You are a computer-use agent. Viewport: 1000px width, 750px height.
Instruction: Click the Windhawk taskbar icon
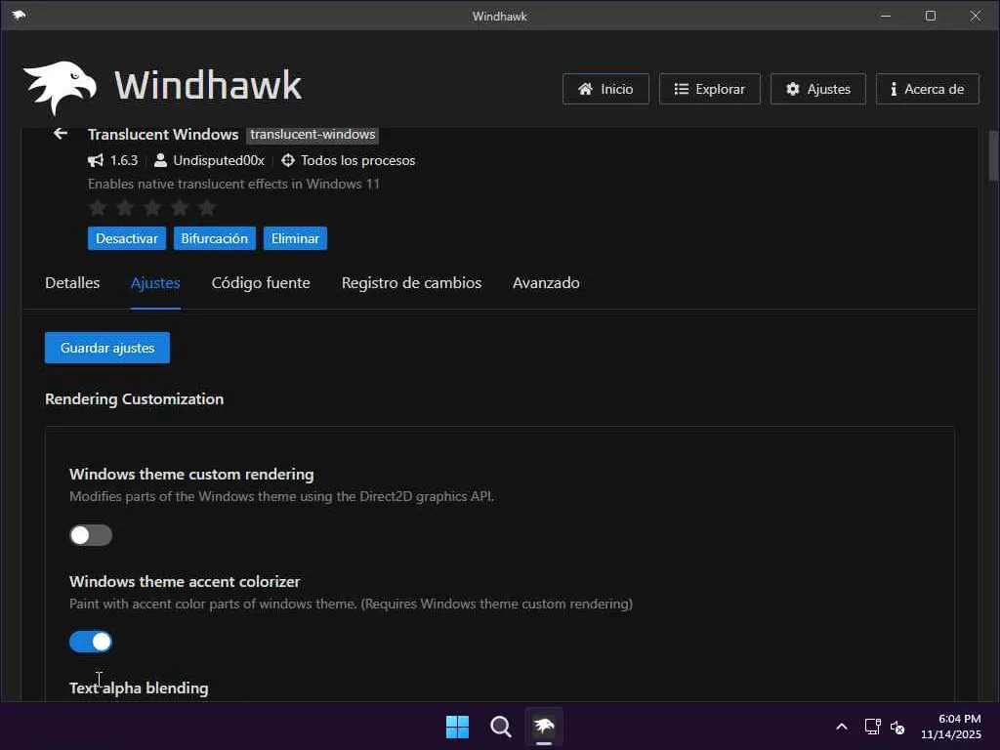click(544, 727)
